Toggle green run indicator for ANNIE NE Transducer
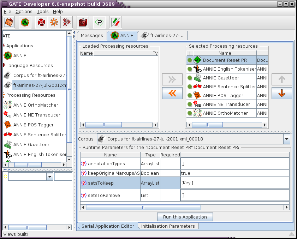 click(x=190, y=104)
